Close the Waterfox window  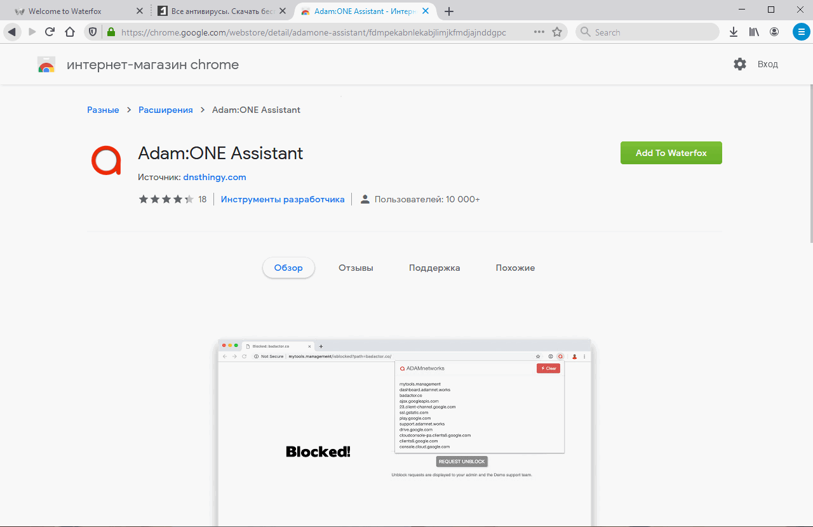tap(799, 10)
